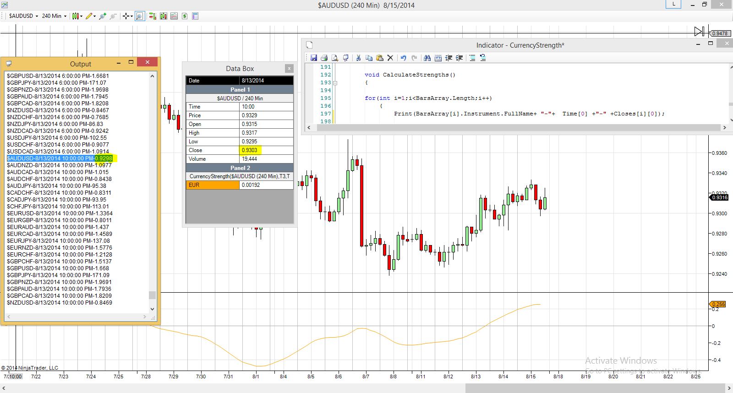
Task: Compile the script via editor toolbar
Action: coord(346,58)
